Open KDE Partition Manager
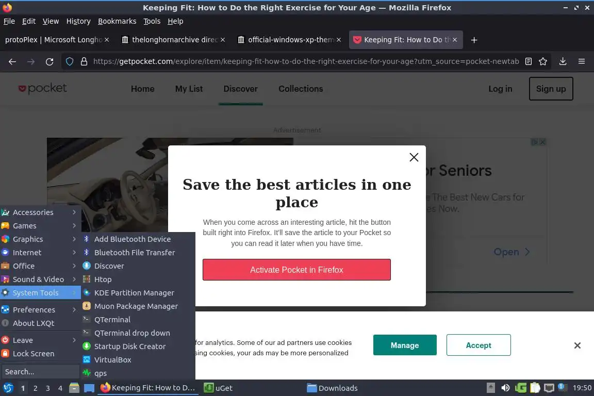Screen dimensions: 594x396 coord(138,293)
